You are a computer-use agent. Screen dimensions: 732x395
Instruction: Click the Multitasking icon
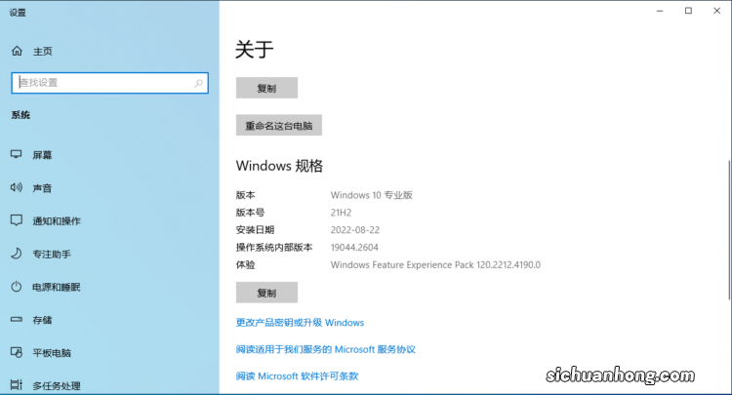click(x=17, y=384)
